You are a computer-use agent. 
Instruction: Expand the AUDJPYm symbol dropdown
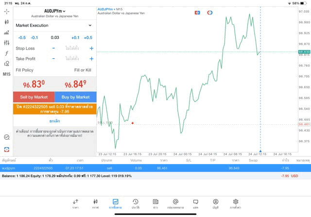54,11
